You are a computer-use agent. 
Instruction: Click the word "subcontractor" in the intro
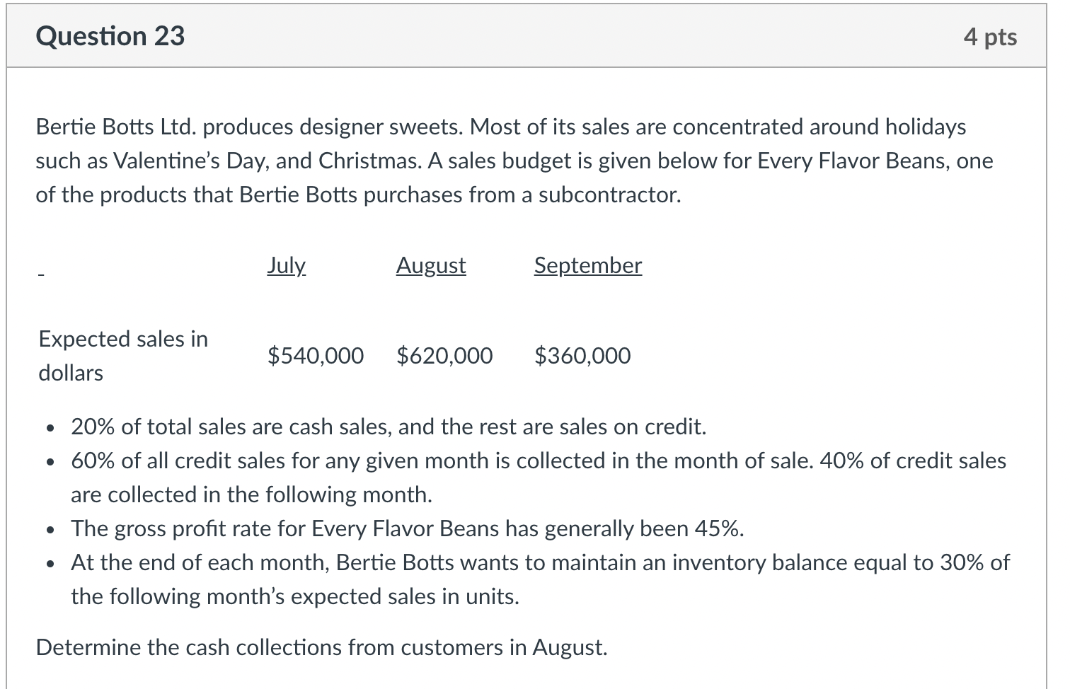(608, 195)
